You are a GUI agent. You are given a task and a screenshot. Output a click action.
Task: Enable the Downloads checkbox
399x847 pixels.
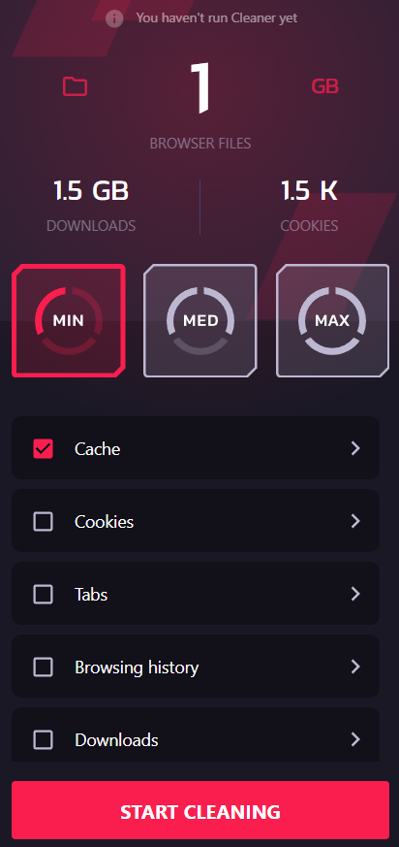point(44,740)
